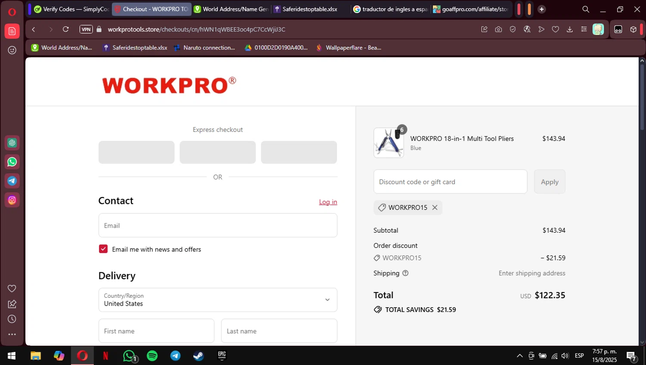The image size is (646, 365).
Task: Open the Naruto connection bookmark
Action: point(205,48)
